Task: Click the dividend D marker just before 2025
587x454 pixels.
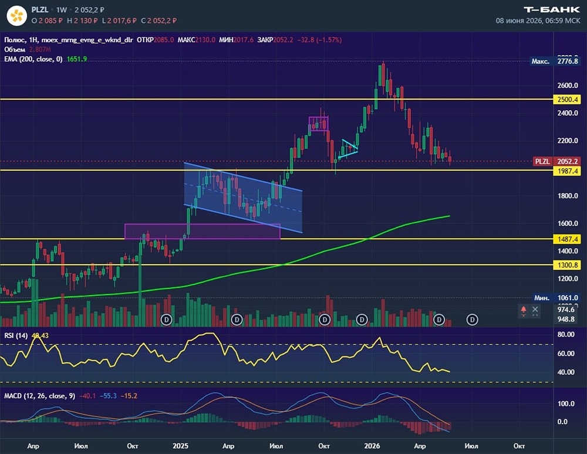Action: 166,320
